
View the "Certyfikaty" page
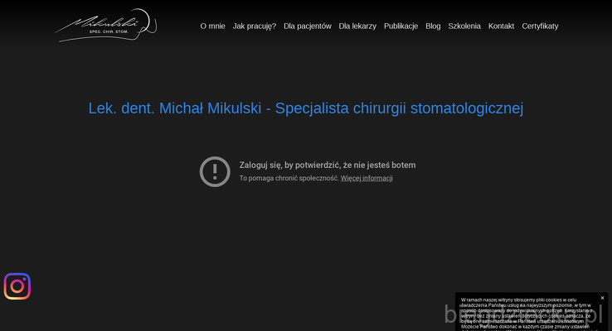[x=540, y=26]
